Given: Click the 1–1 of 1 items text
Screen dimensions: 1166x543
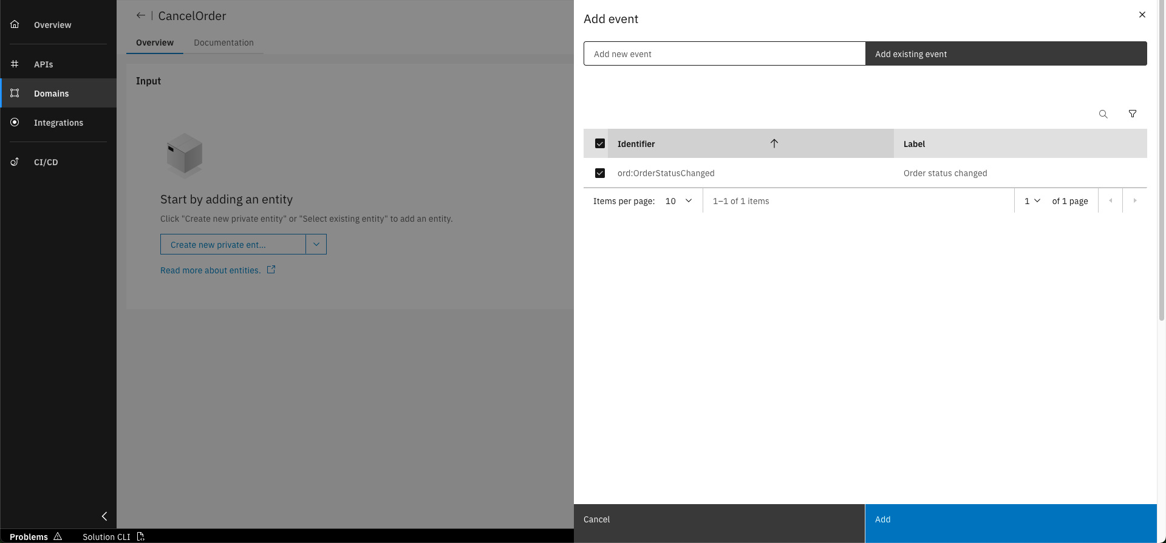Looking at the screenshot, I should (x=741, y=201).
